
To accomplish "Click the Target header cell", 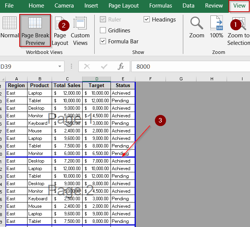I will 97,86.
